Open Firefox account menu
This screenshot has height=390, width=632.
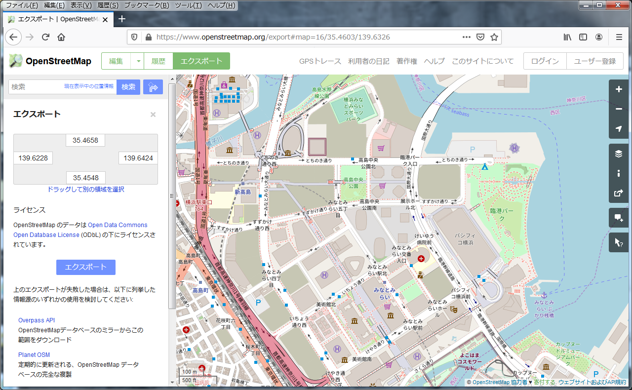[x=599, y=37]
